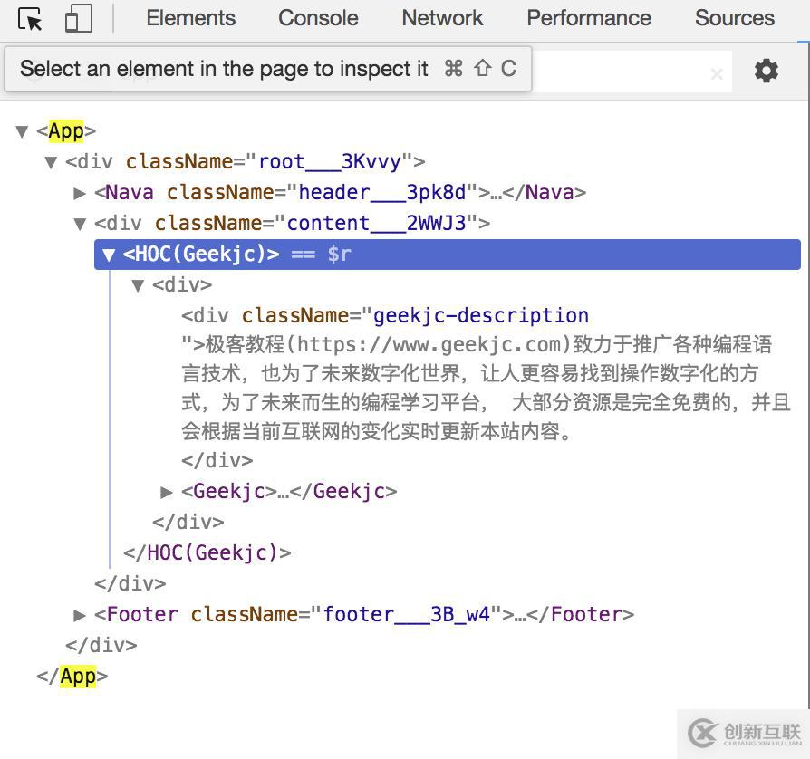810x759 pixels.
Task: Open the Sources panel
Action: pos(734,18)
